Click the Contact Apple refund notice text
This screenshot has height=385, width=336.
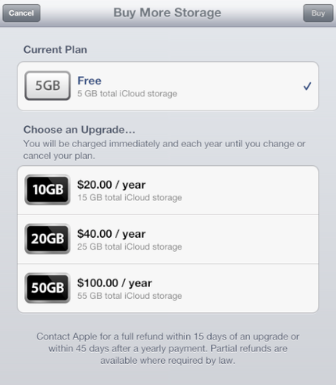tap(168, 348)
